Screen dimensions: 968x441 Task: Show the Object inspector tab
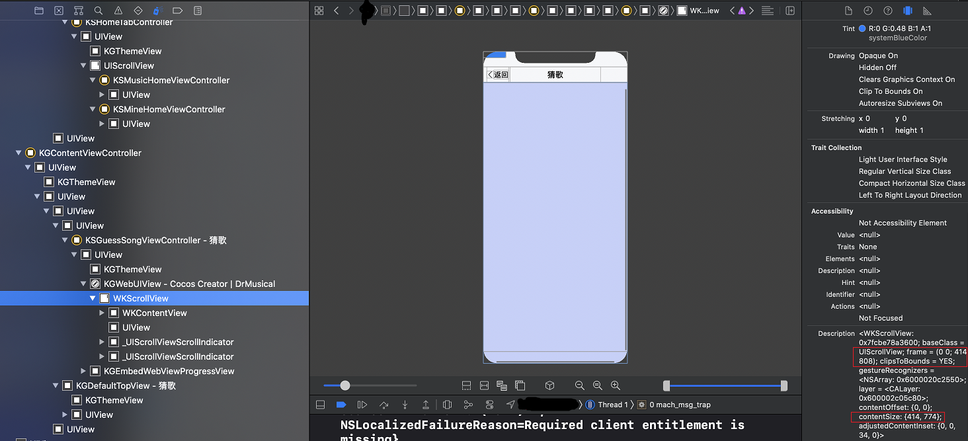tap(908, 11)
